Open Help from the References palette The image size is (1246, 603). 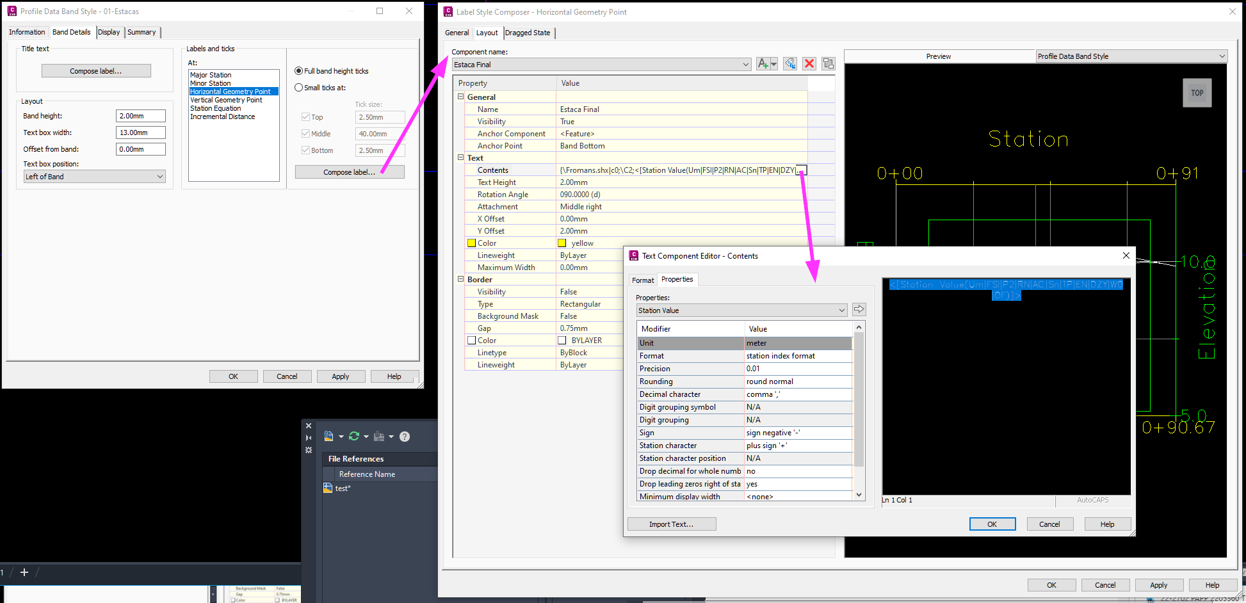pyautogui.click(x=405, y=436)
